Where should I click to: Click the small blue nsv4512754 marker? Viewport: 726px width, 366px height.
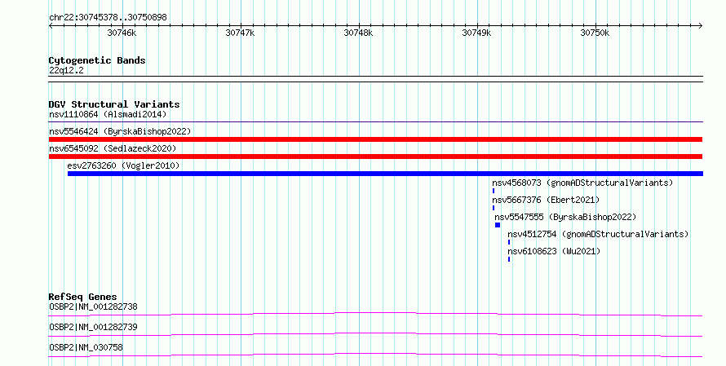[x=509, y=242]
